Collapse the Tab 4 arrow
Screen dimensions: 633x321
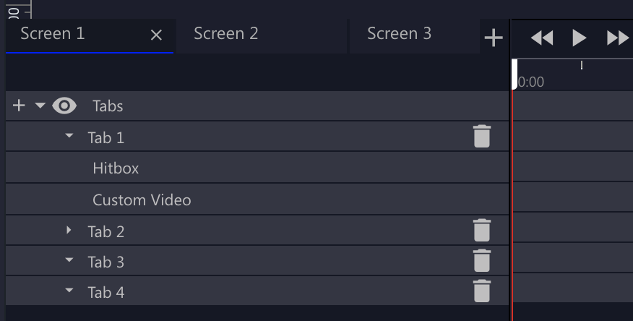click(69, 290)
